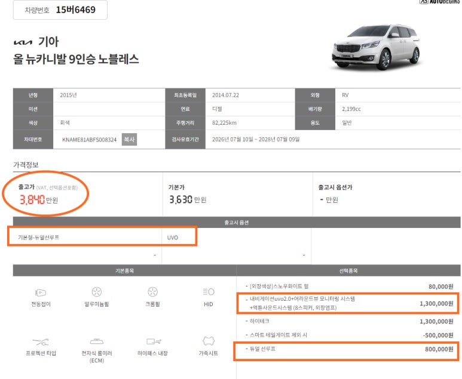Click the RV body type value

(345, 95)
